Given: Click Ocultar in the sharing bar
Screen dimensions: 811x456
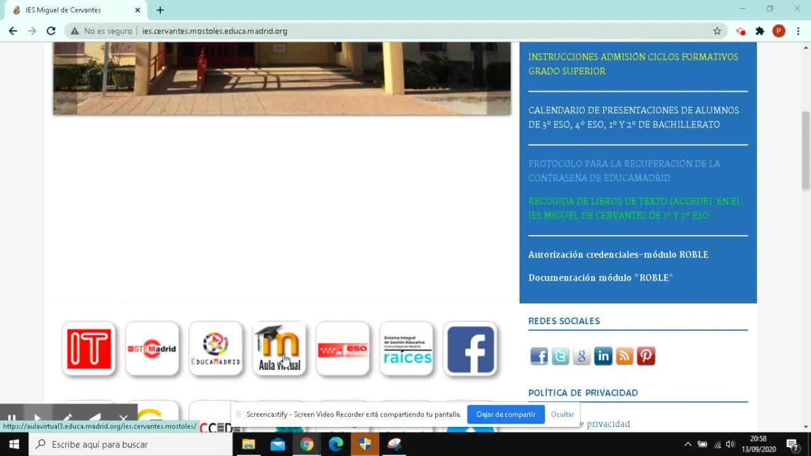Looking at the screenshot, I should click(563, 414).
